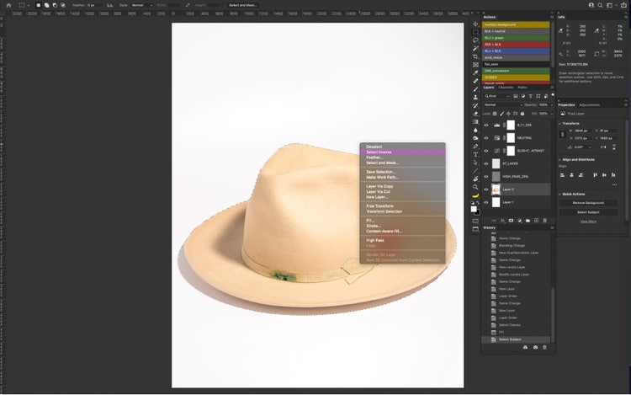Collapse the Transform section in Properties
Screen dimensions: 631x395
point(561,123)
